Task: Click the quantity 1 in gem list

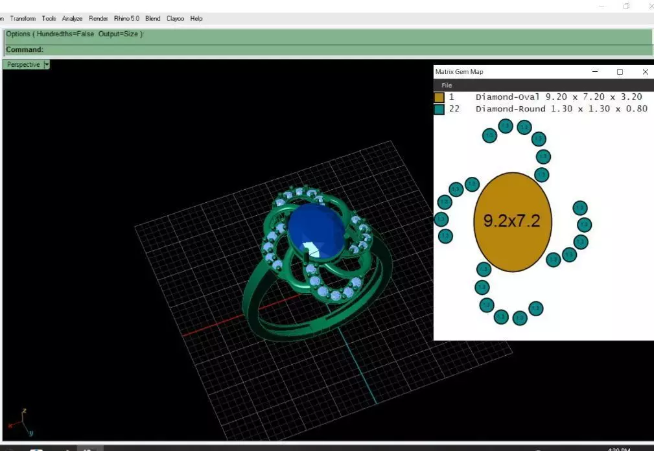Action: (451, 97)
